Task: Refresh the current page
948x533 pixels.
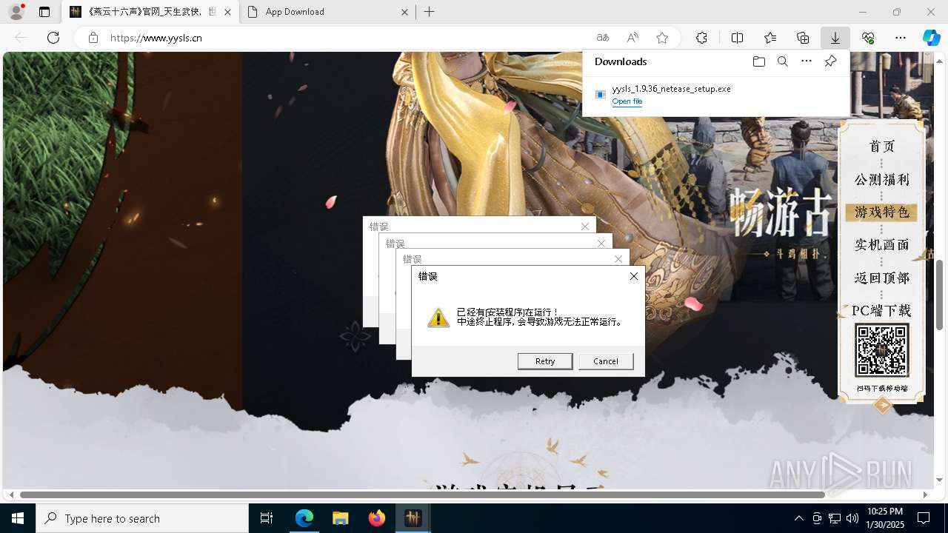Action: click(x=53, y=38)
